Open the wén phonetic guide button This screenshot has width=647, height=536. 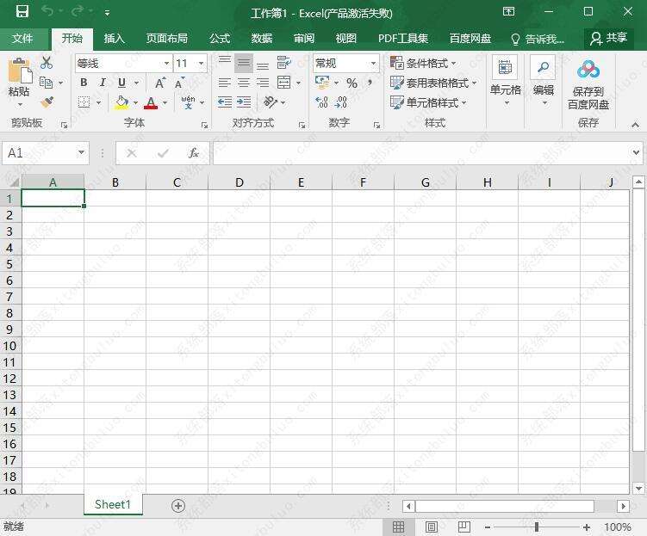[x=188, y=102]
